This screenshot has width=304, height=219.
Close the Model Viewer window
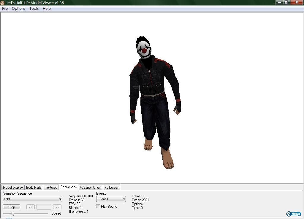[x=297, y=2]
